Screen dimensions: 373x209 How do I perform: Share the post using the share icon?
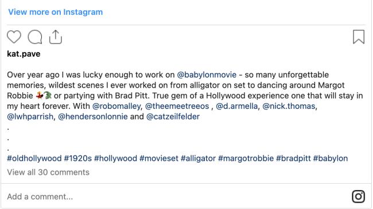tap(56, 37)
